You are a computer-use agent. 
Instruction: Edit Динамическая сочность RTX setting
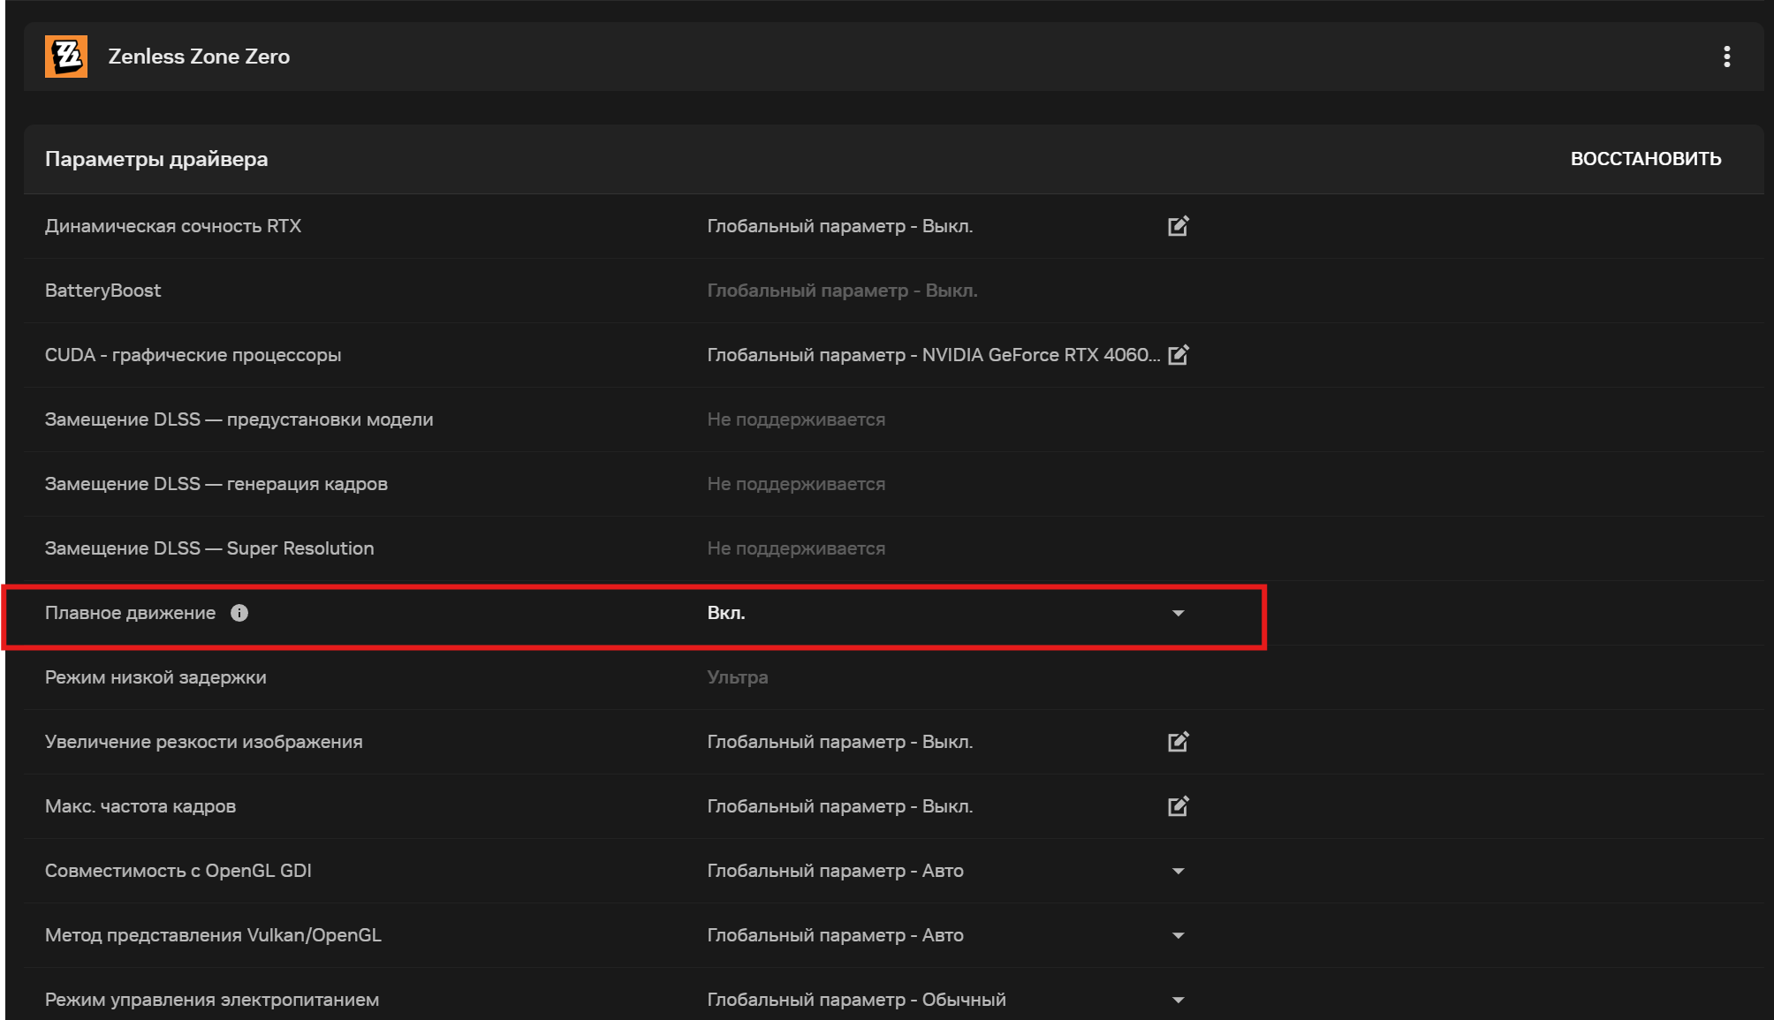tap(1178, 226)
